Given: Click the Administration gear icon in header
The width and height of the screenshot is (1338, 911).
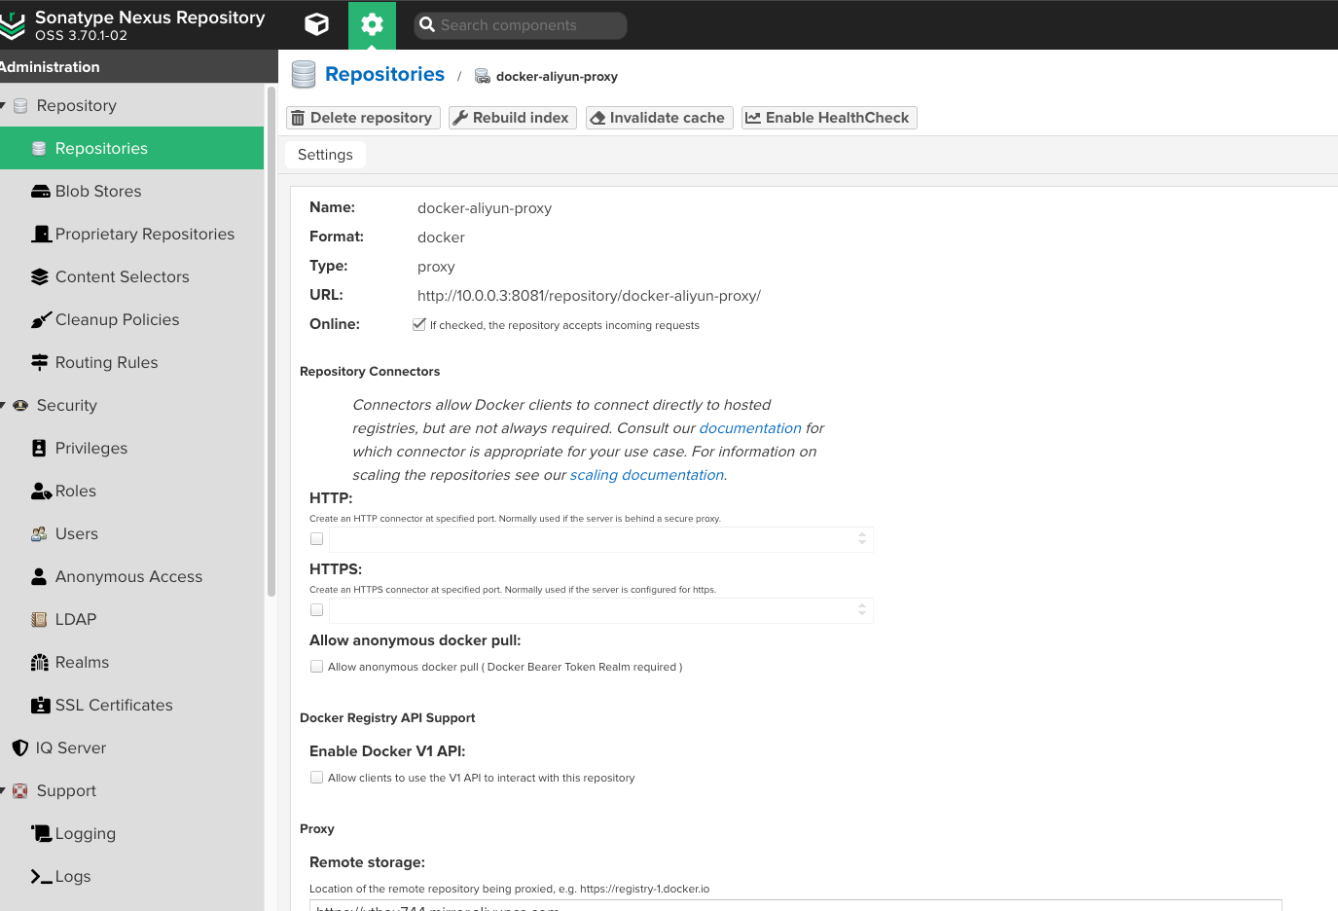Looking at the screenshot, I should coord(372,24).
